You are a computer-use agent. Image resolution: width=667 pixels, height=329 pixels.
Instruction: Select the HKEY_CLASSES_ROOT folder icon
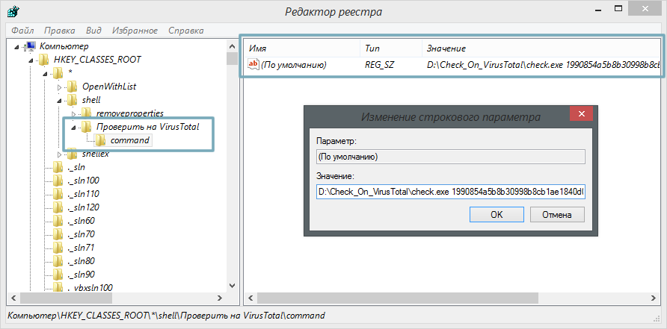pyautogui.click(x=44, y=60)
